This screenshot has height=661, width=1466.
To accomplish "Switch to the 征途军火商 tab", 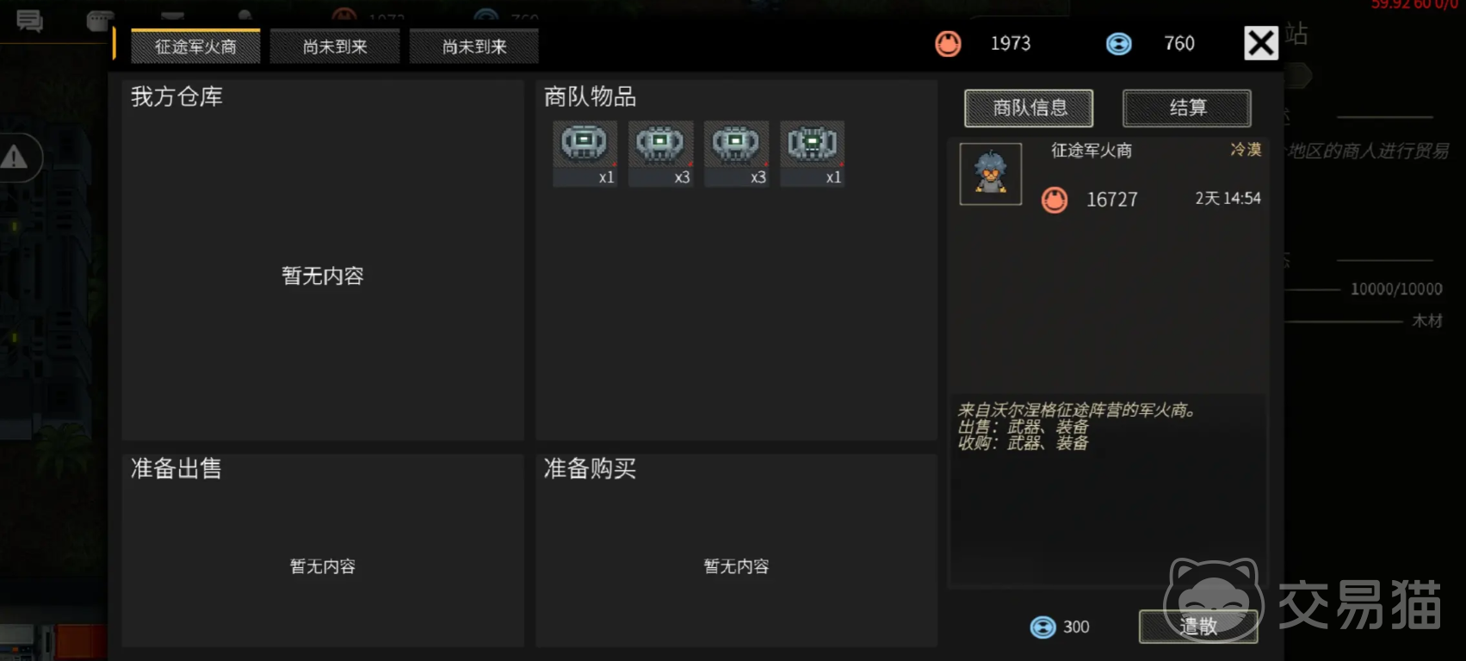I will 195,46.
